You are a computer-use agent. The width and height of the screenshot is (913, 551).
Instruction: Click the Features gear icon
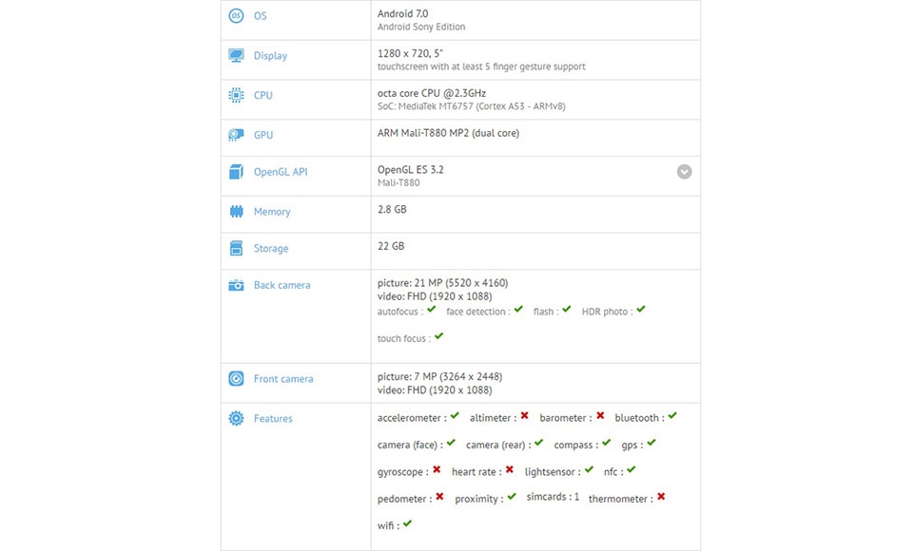coord(236,419)
